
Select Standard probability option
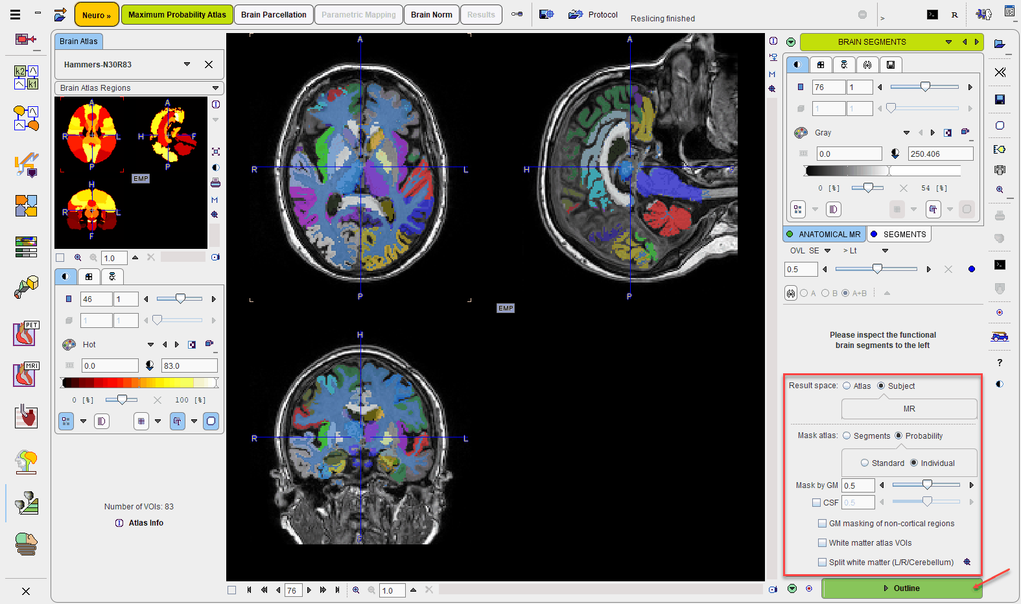[865, 463]
